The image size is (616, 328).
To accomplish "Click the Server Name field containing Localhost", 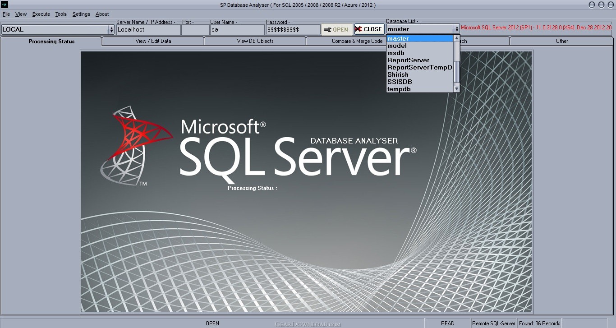I will tap(148, 29).
